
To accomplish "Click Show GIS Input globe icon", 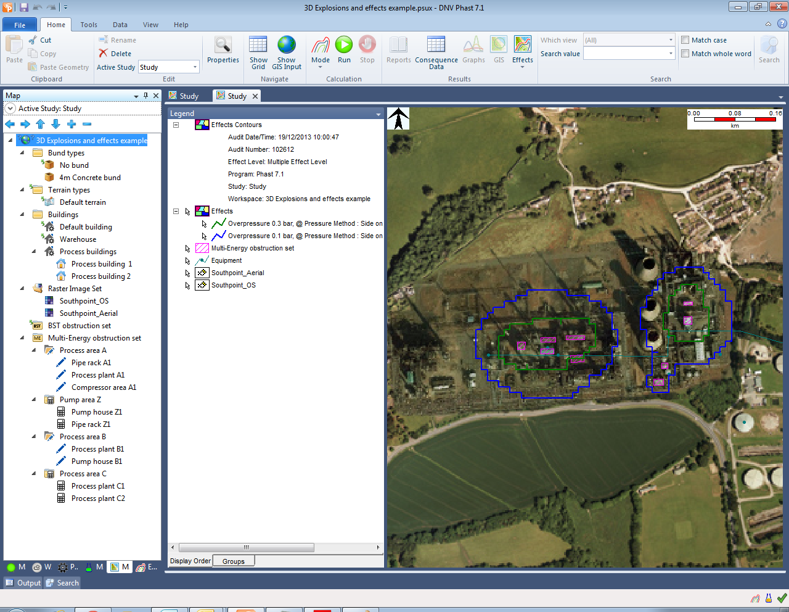I will 287,52.
